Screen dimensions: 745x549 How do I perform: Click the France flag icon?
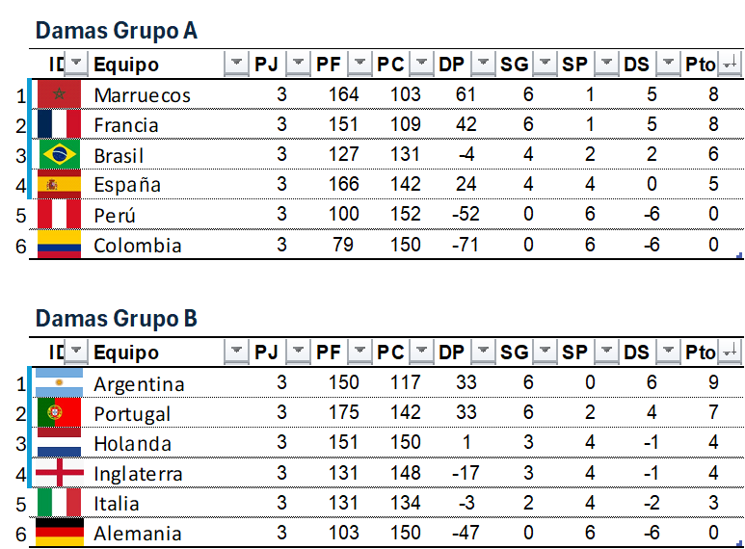(60, 124)
